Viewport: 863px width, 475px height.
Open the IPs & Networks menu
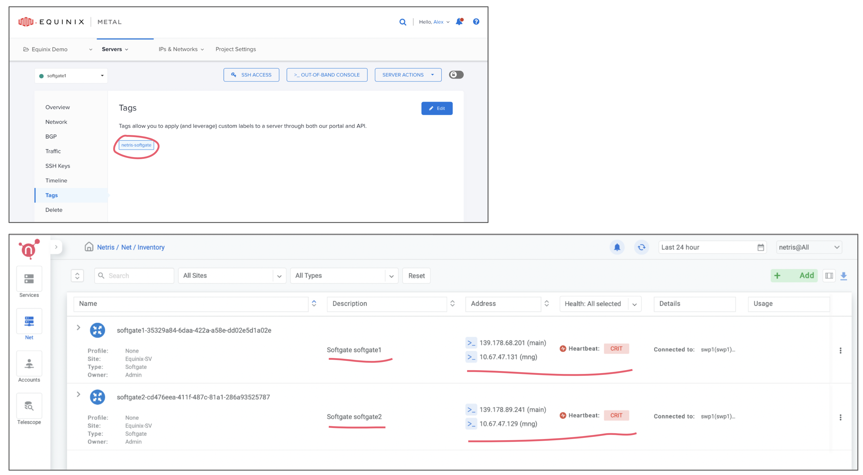point(181,49)
